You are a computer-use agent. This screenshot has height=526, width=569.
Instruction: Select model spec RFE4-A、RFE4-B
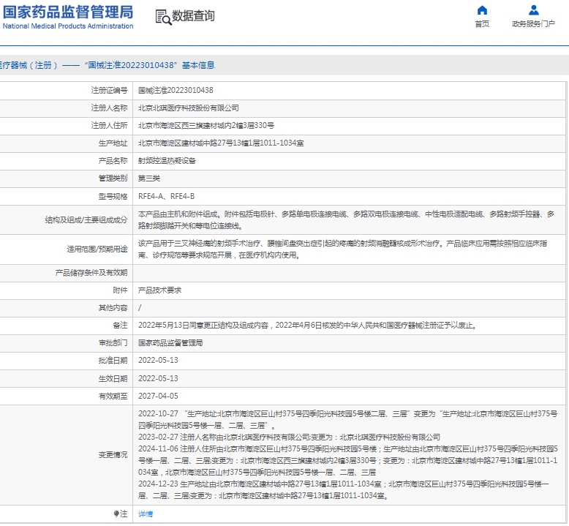click(166, 196)
